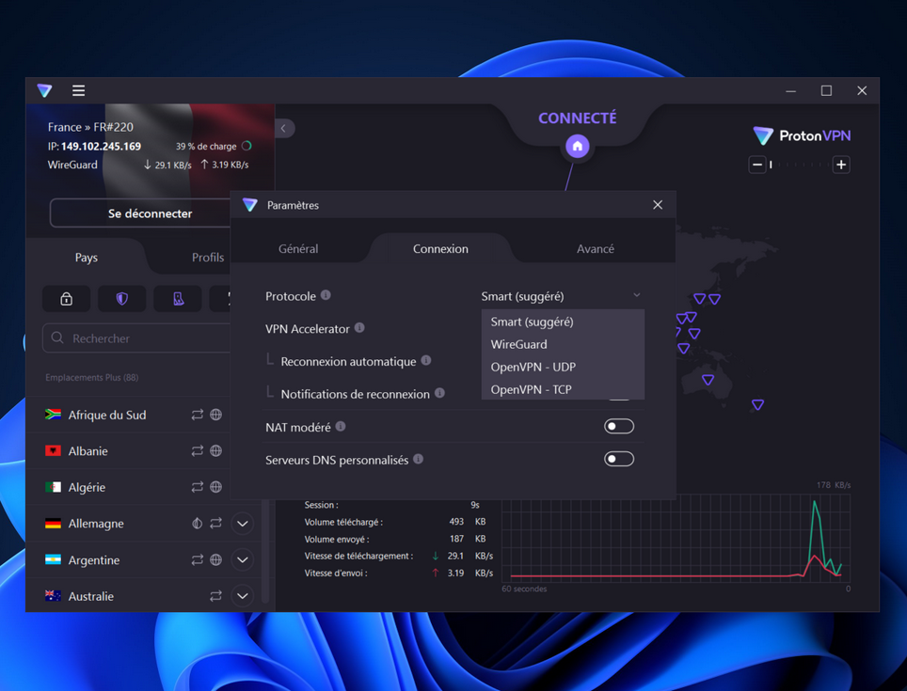Click the country list scrollbar

pos(265,552)
